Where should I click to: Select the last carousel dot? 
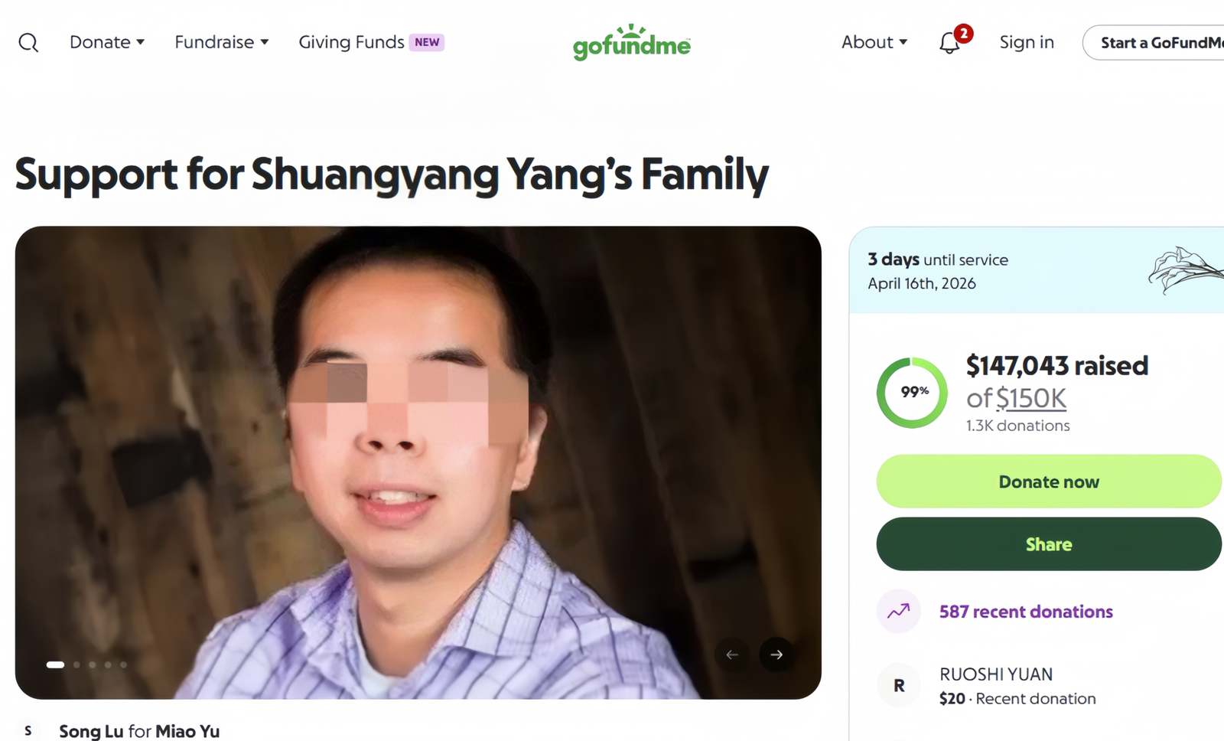(124, 664)
